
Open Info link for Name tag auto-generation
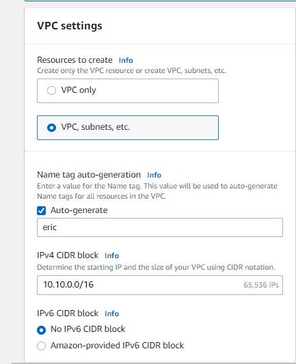(x=154, y=175)
